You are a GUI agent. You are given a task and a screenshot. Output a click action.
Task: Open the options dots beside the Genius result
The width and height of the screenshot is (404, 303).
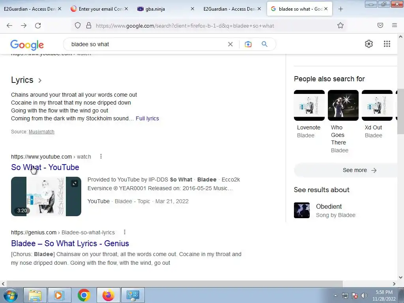point(125,232)
